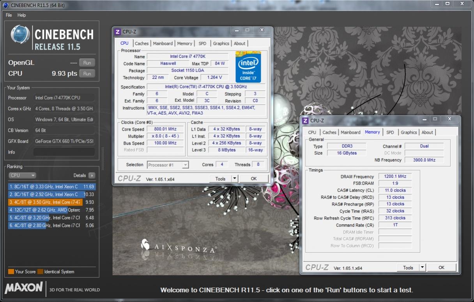Click the Core Voltage value '1.264 V'
474x302 pixels.
[x=215, y=77]
